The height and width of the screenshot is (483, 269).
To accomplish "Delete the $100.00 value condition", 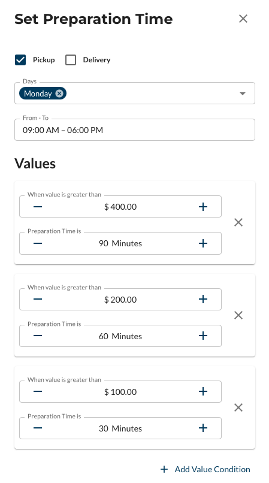I will coord(238,407).
